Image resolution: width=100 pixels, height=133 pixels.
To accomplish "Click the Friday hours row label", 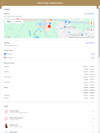I will coord(6,88).
